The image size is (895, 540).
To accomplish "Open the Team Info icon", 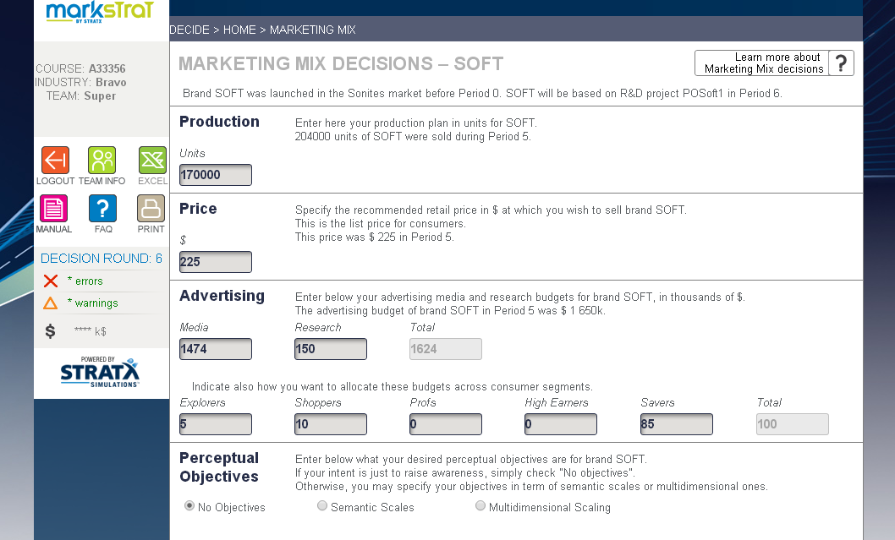I will (102, 160).
